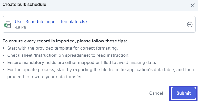This screenshot has width=198, height=101.
Task: Select the tip about sheet 'Instruction'
Action: coord(68,55)
